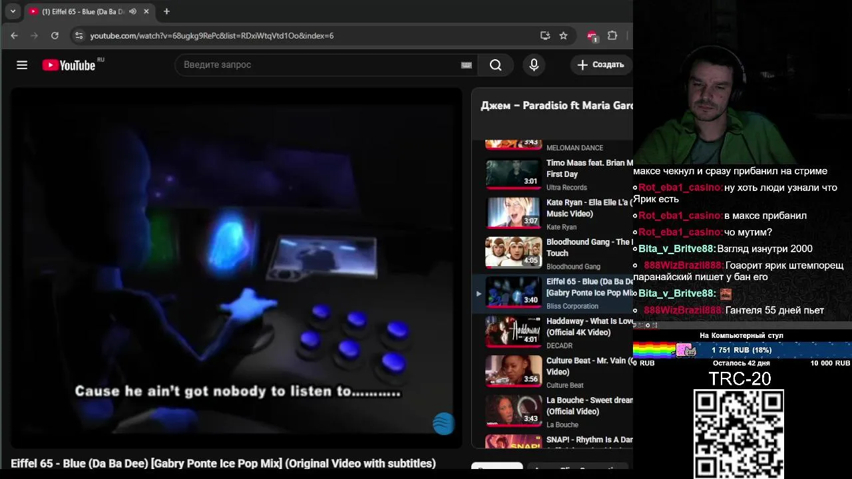The image size is (852, 479).
Task: Click the 'Создать' create button
Action: click(x=601, y=65)
